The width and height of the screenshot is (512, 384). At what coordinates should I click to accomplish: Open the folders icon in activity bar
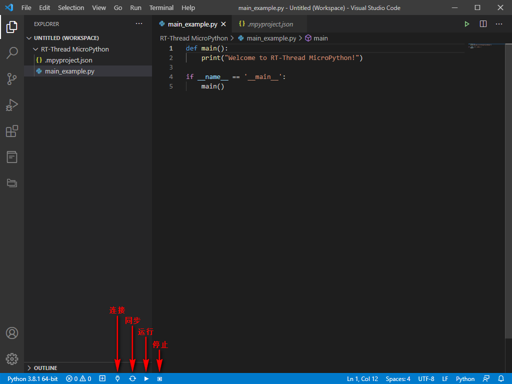(x=12, y=183)
